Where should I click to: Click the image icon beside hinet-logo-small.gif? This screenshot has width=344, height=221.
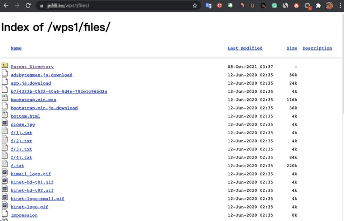coord(5,197)
